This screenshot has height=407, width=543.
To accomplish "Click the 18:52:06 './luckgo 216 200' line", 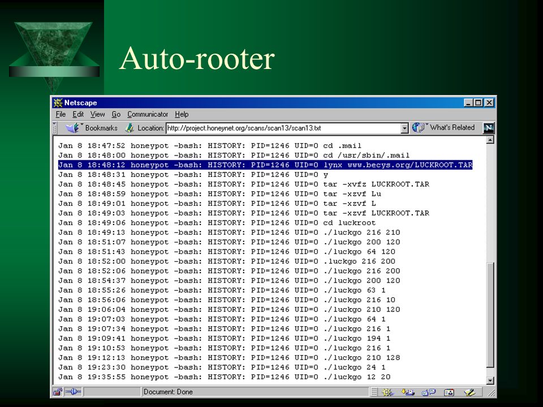I will [229, 271].
